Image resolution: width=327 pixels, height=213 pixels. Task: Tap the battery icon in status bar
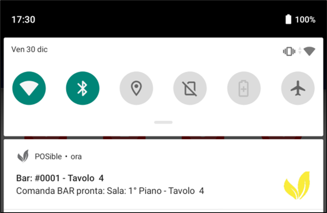coord(288,19)
